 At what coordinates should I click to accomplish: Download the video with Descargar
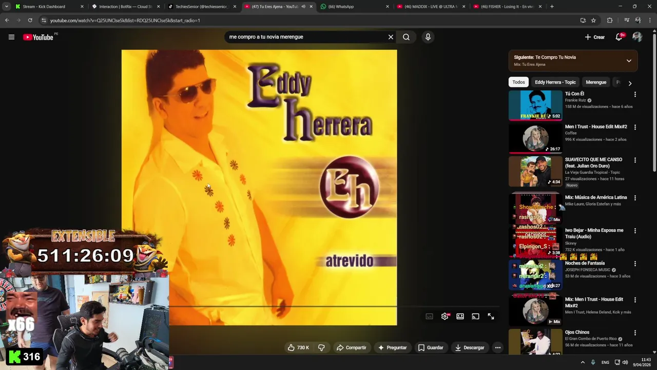coord(469,348)
